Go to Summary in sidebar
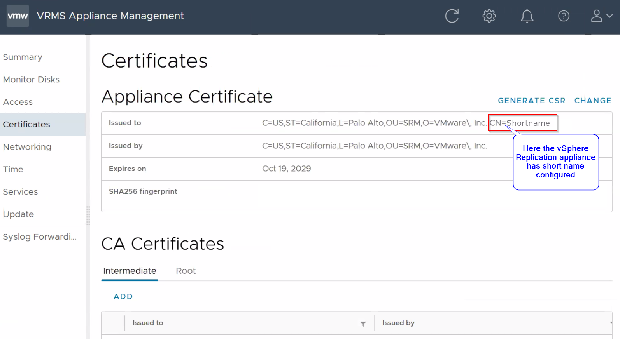Screen dimensions: 620x339 pos(23,57)
